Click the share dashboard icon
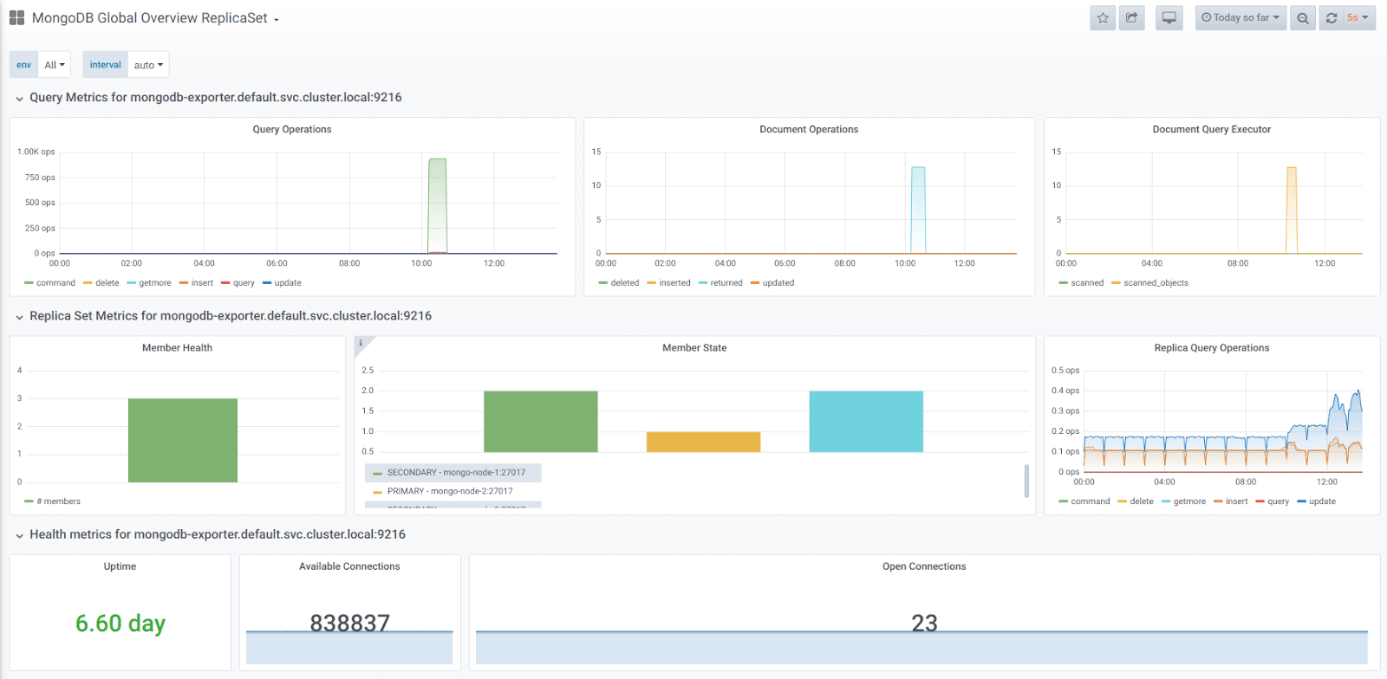 click(1131, 18)
